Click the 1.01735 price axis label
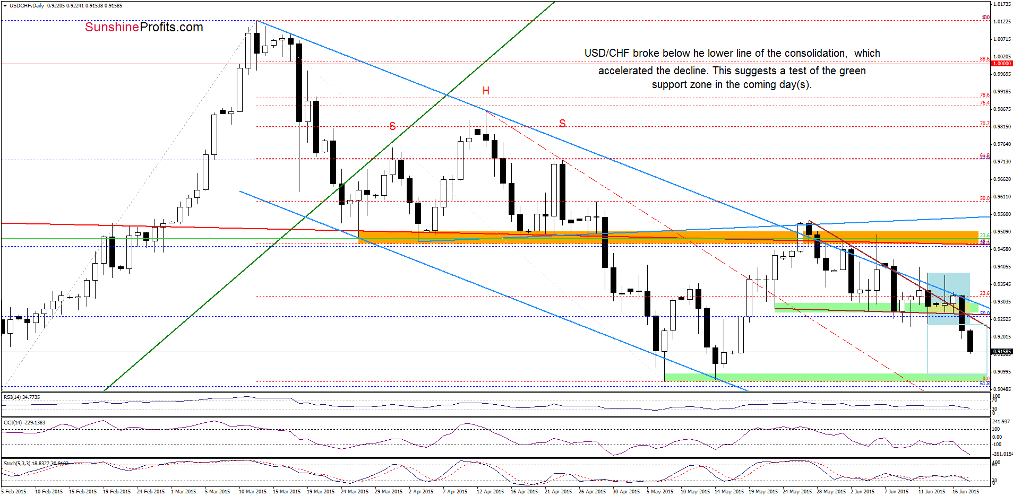 1002,4
